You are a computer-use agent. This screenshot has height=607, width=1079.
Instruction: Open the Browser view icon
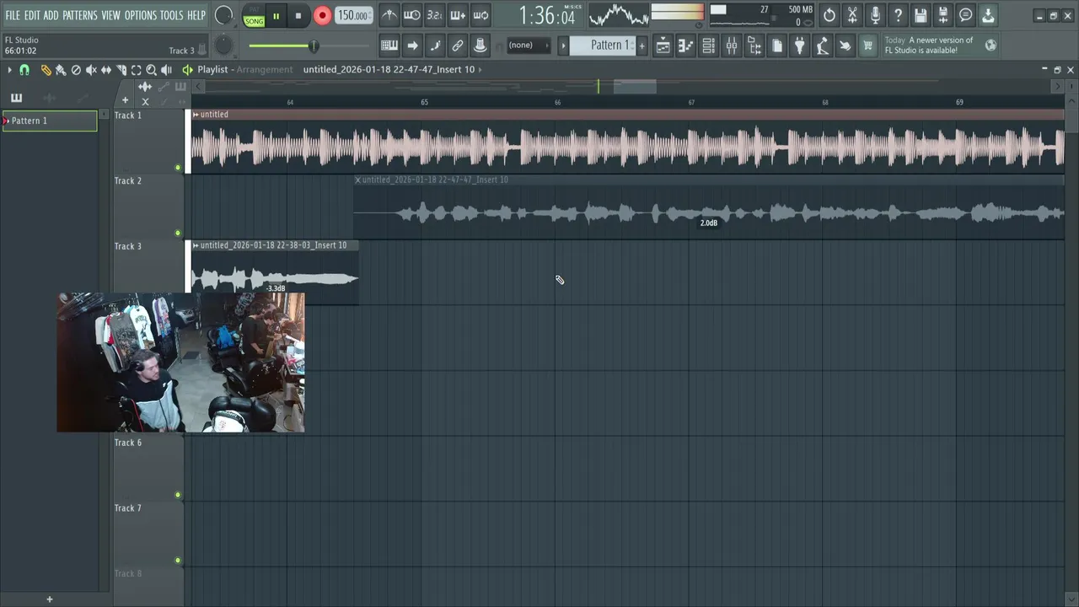click(x=754, y=46)
